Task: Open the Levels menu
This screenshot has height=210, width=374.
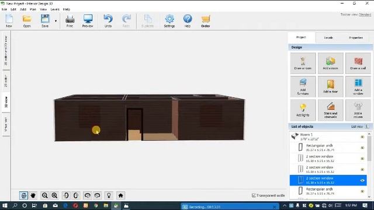Action: click(x=55, y=9)
